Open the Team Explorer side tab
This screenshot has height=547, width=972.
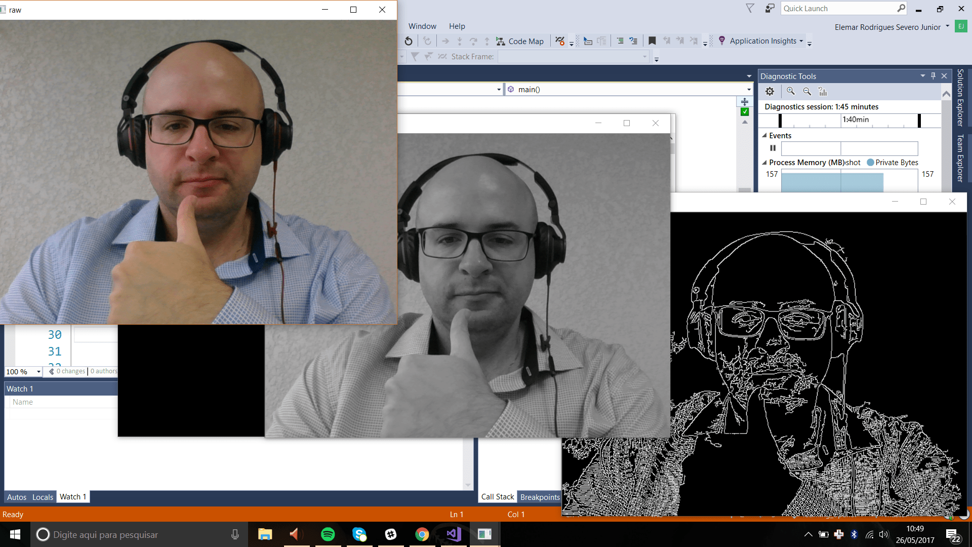(x=960, y=157)
